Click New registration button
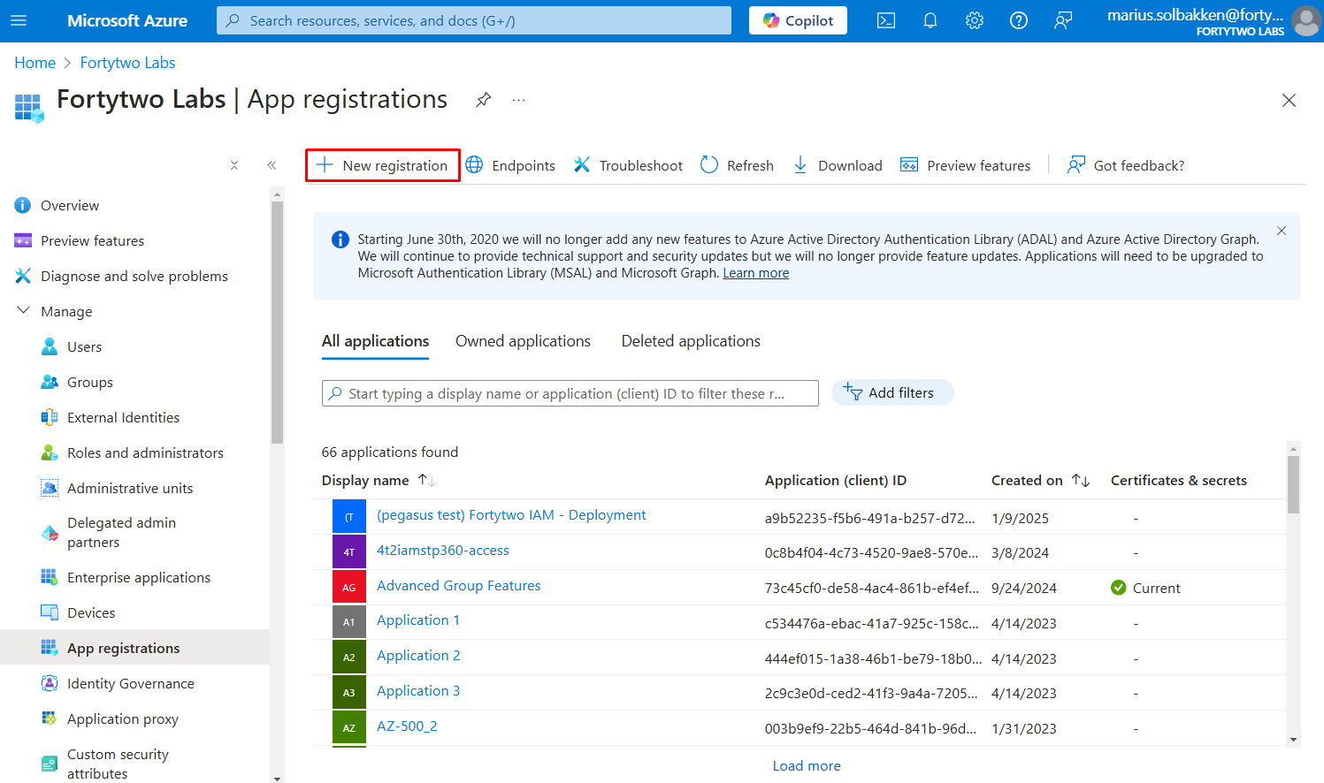The width and height of the screenshot is (1324, 783). pyautogui.click(x=383, y=165)
